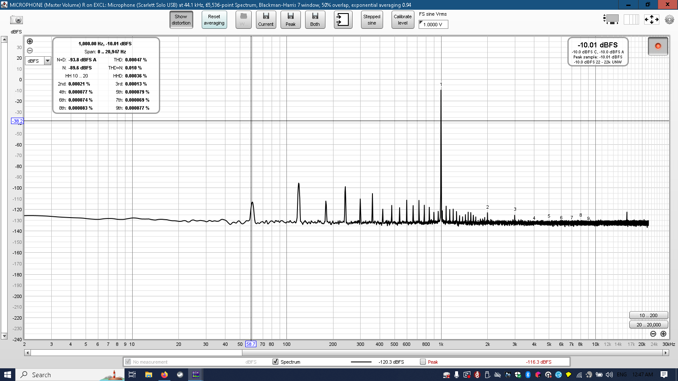Click the import arrows icon button
The width and height of the screenshot is (678, 381).
(343, 20)
